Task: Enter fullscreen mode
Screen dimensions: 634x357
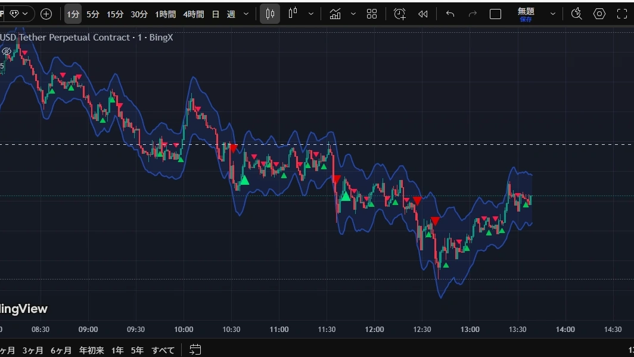Action: pyautogui.click(x=622, y=14)
